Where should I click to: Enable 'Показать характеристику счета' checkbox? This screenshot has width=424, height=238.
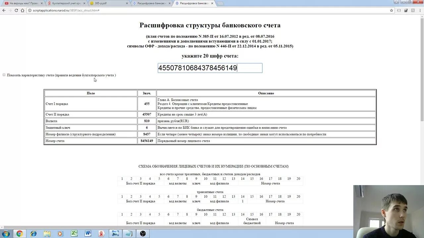click(x=4, y=75)
